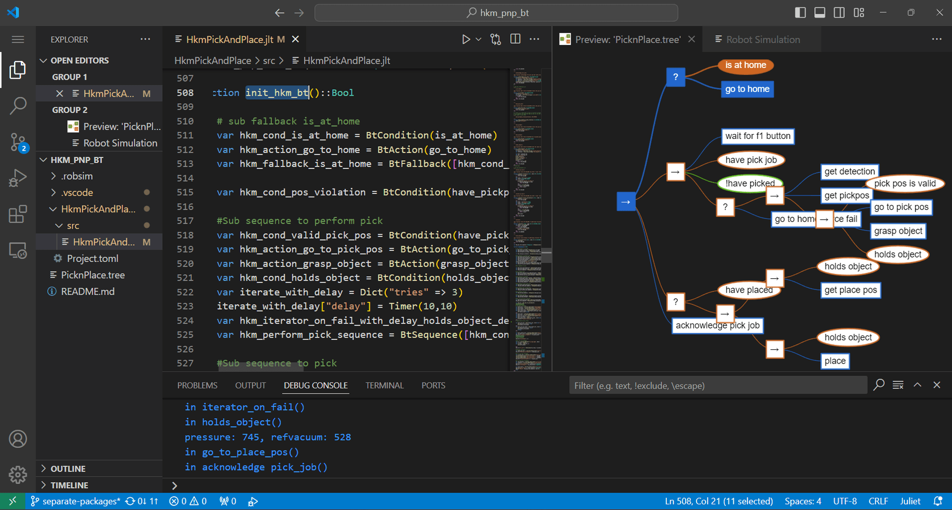Screen dimensions: 952x510
Task: Expand the OUTLINE section
Action: point(67,468)
